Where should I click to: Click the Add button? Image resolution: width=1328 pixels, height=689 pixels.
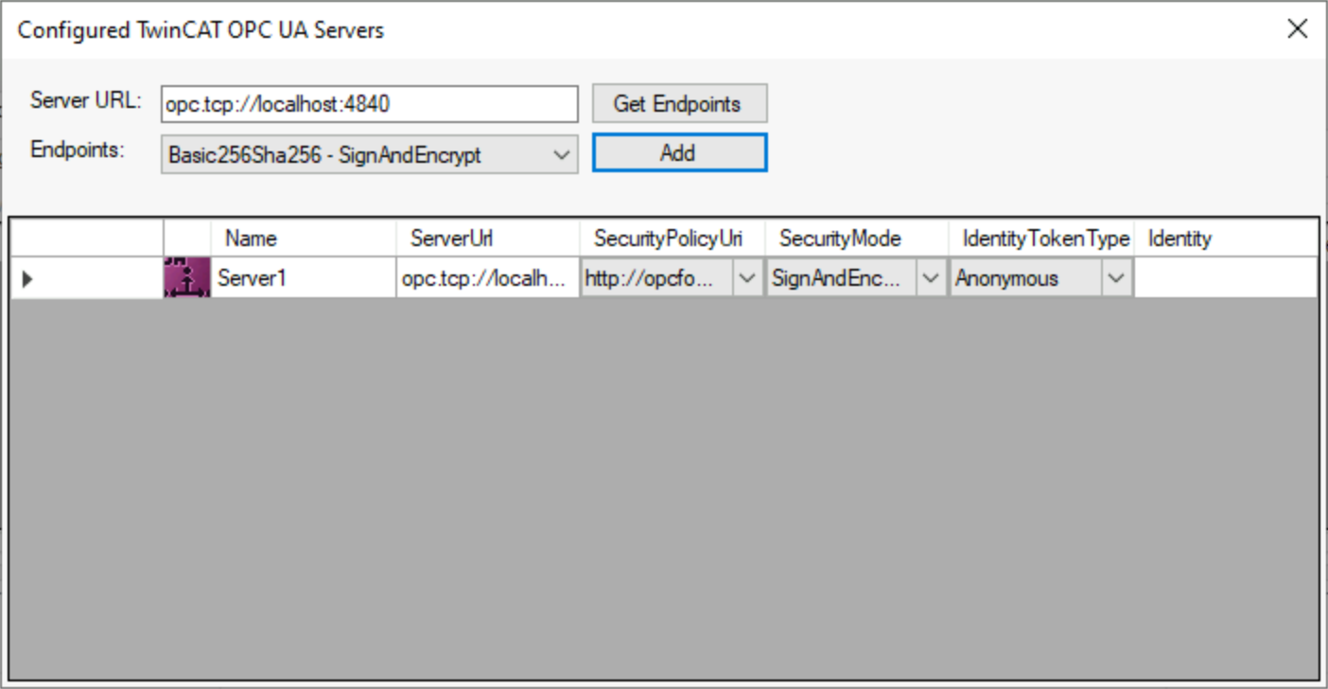[679, 153]
